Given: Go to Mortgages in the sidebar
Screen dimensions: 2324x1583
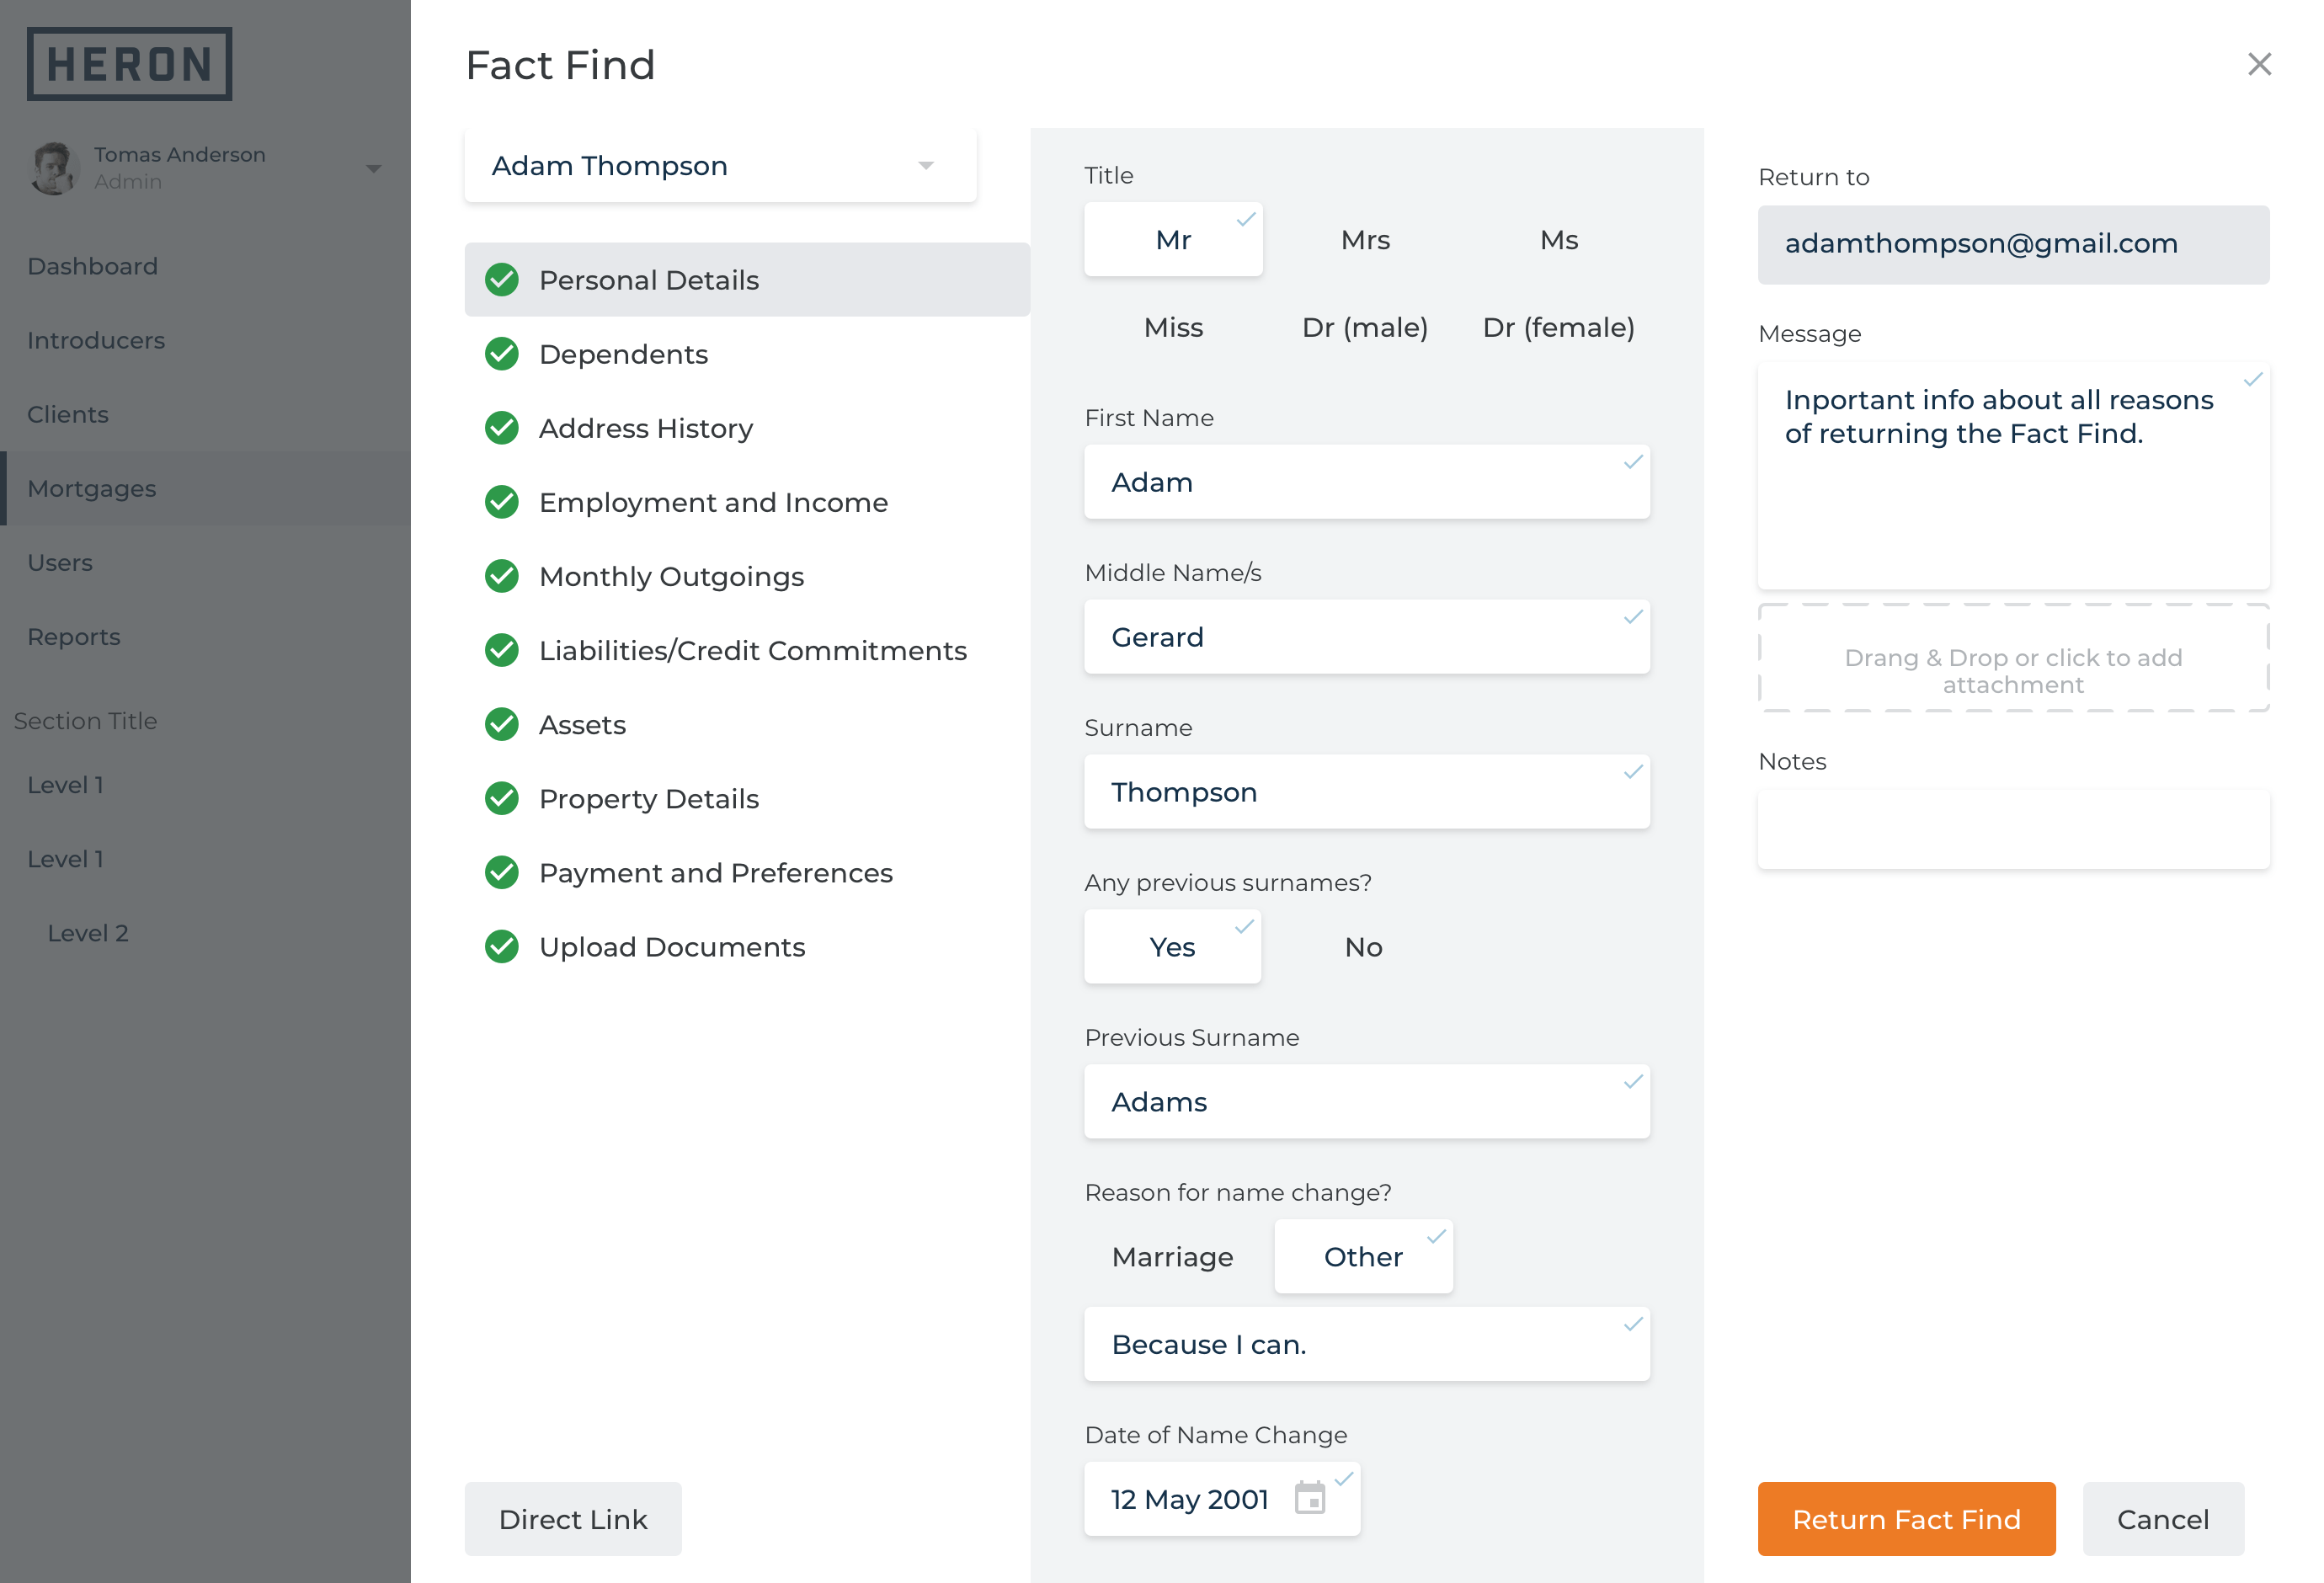Looking at the screenshot, I should click(x=205, y=488).
